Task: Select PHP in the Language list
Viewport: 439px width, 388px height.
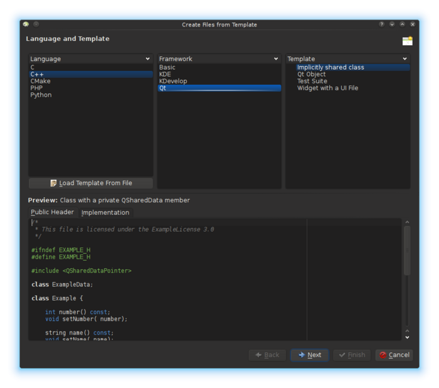Action: pos(91,88)
